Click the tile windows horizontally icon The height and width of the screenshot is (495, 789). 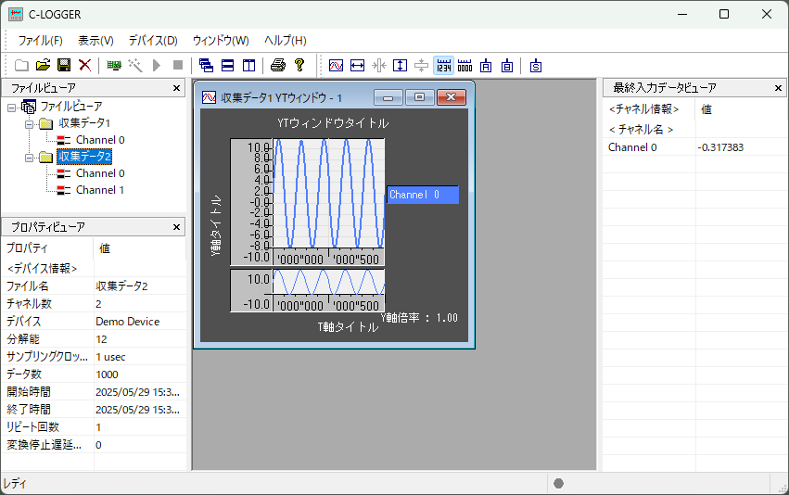coord(227,65)
